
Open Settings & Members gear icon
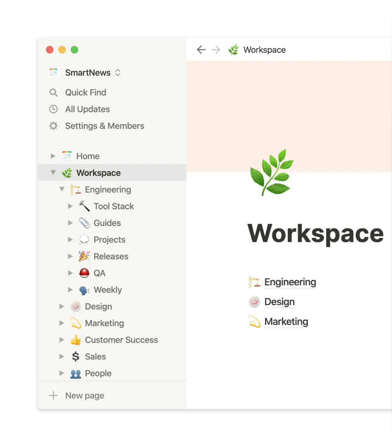54,126
